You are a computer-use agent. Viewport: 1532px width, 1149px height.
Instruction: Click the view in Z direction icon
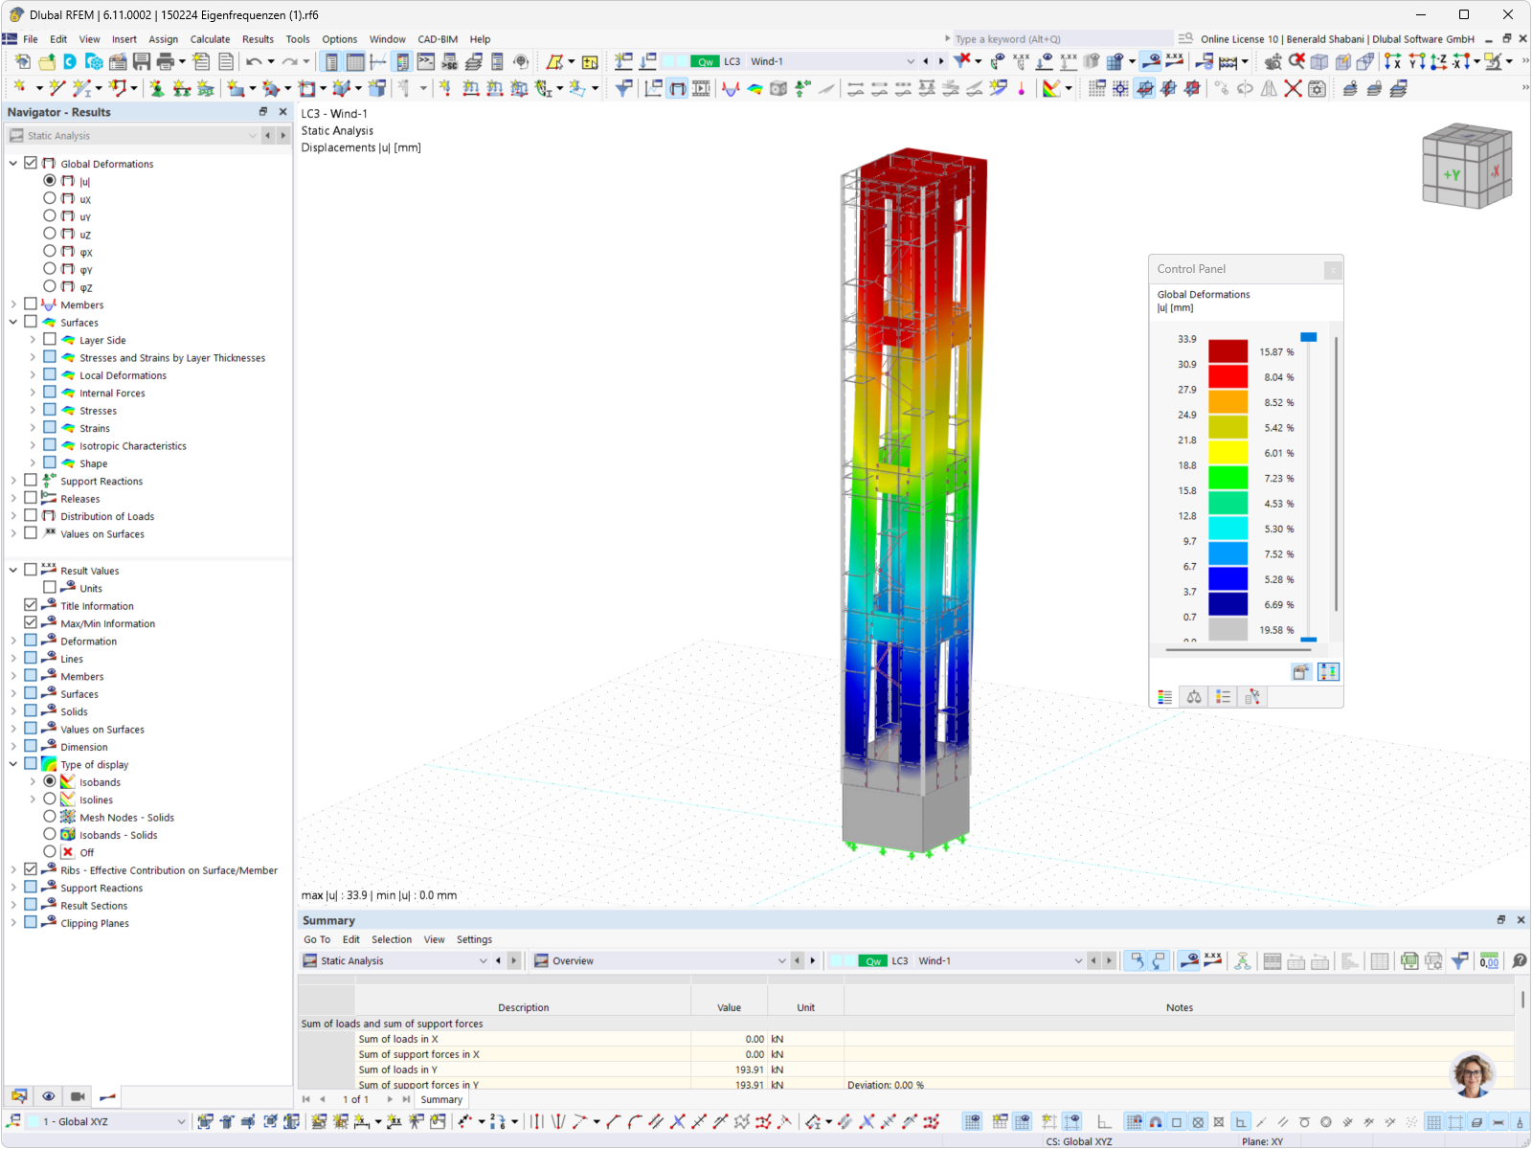click(x=1439, y=61)
